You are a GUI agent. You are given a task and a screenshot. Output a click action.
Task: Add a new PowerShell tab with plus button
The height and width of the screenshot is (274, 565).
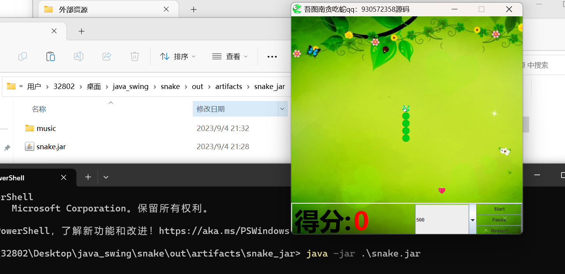click(x=88, y=177)
